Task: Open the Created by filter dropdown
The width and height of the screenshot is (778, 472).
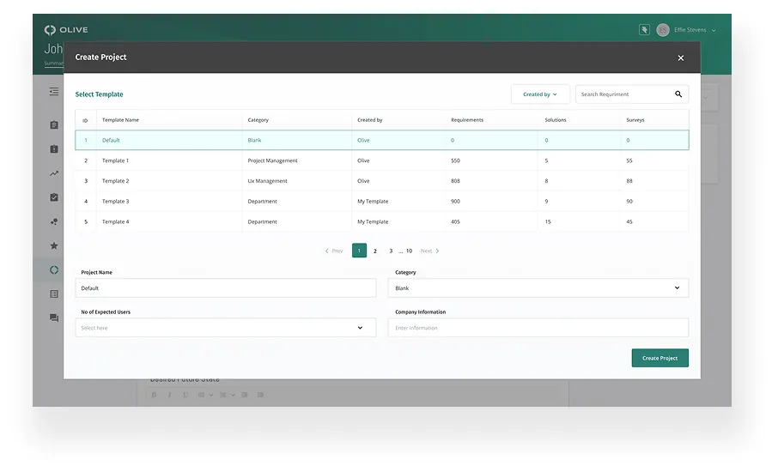Action: (540, 94)
